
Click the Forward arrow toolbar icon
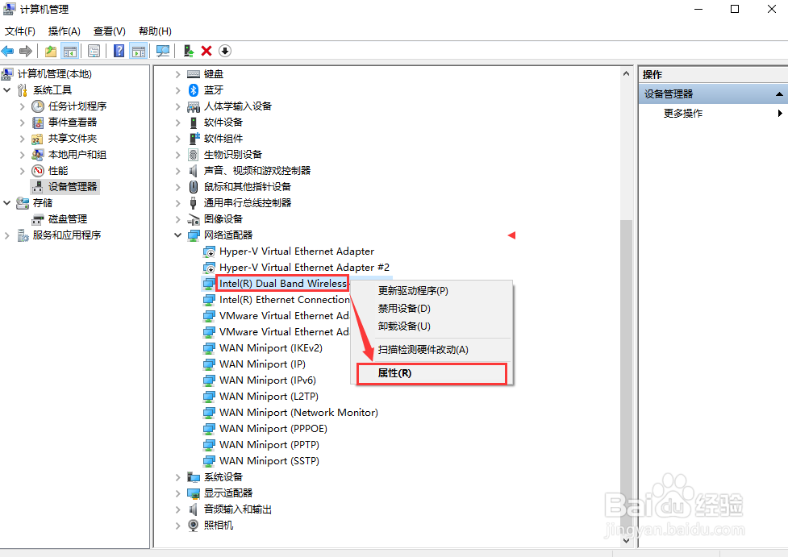[x=26, y=51]
